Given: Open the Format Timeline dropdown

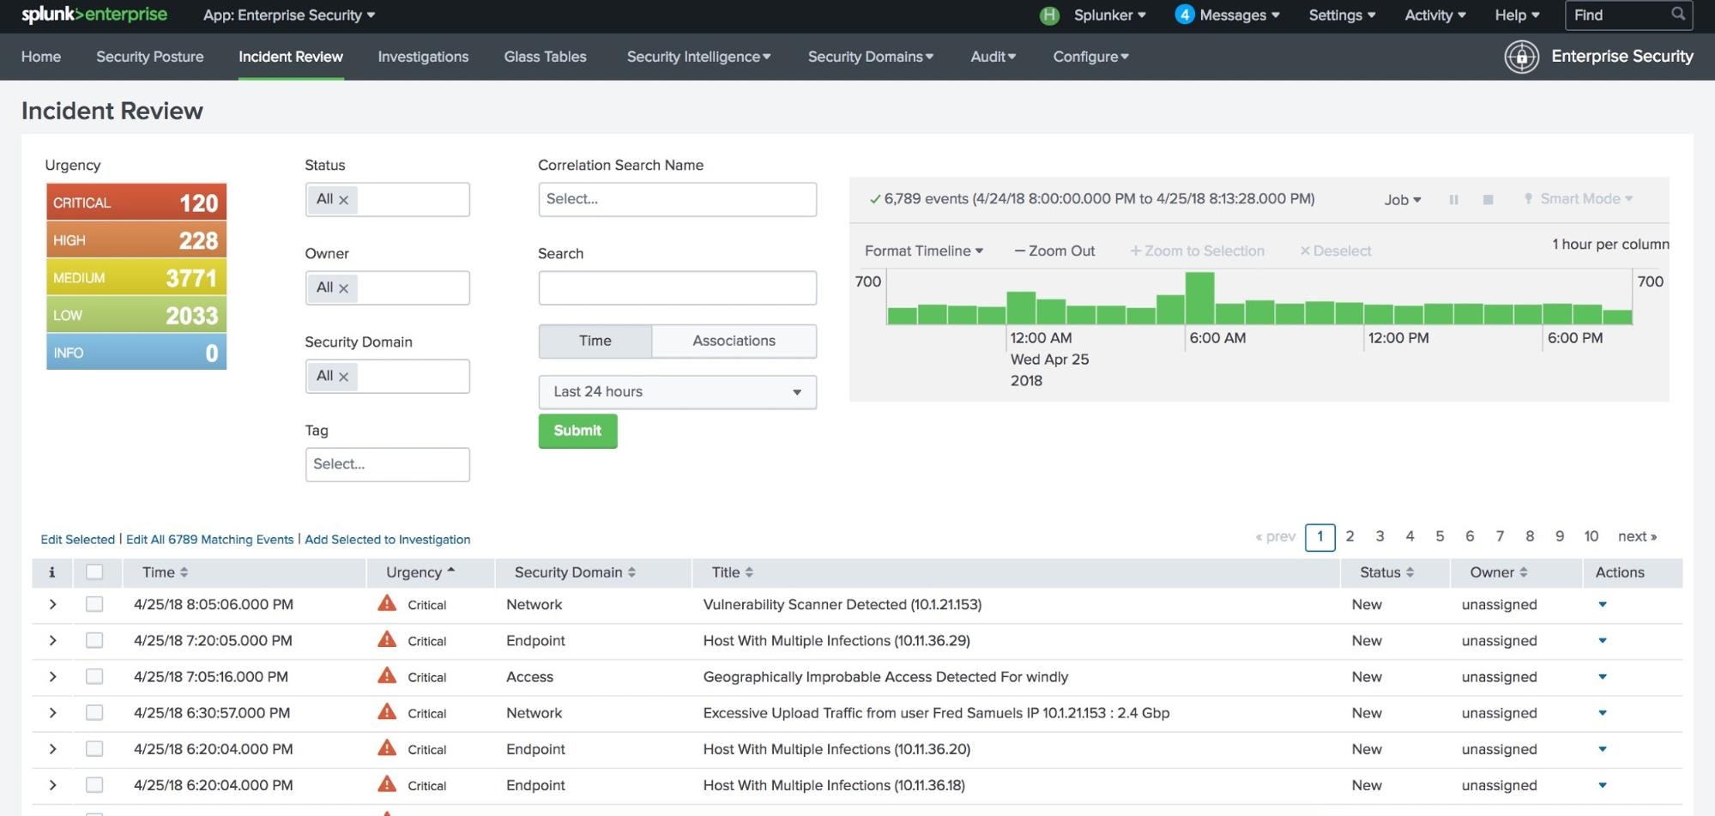Looking at the screenshot, I should (x=923, y=251).
